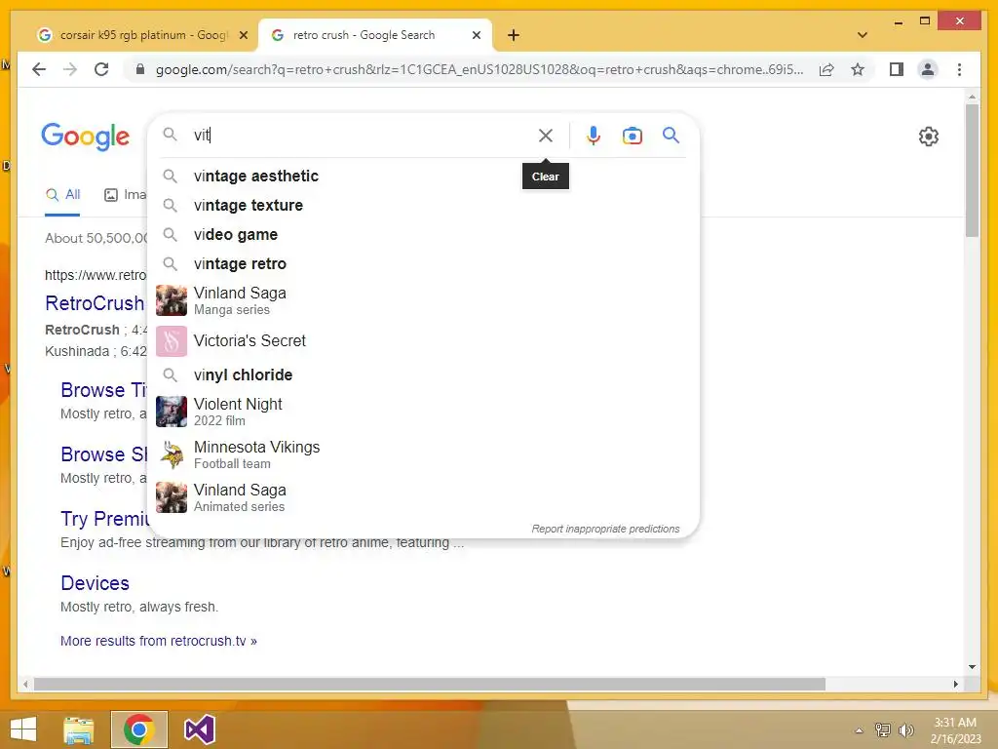Open More results from retrocrush.tv
Screen dimensions: 998x749
click(159, 641)
